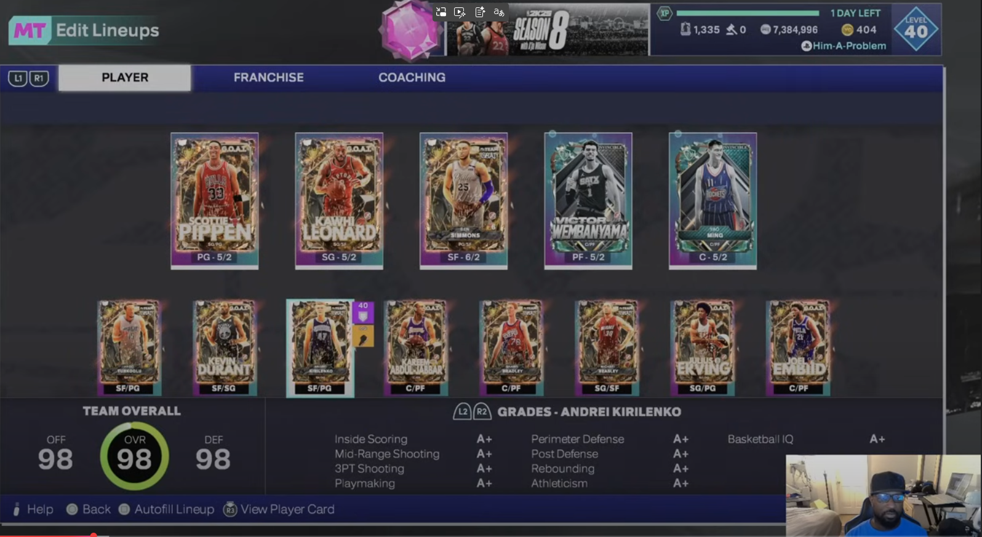Select the Kevin Durant bench card

coord(225,348)
